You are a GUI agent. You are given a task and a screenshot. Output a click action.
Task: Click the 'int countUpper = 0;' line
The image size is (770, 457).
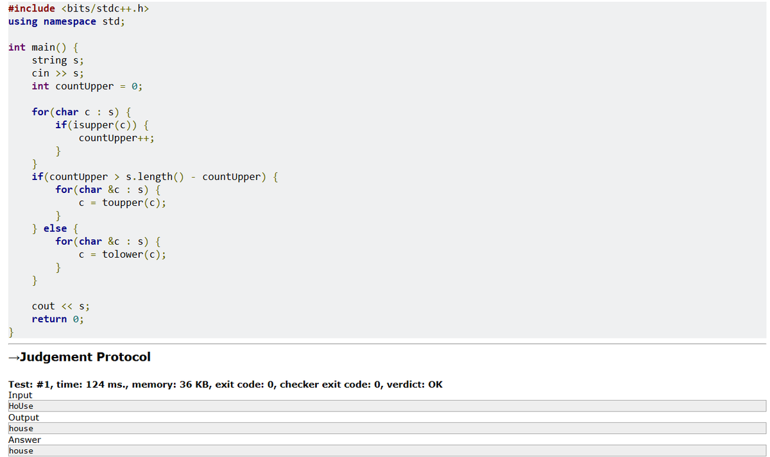(x=87, y=86)
